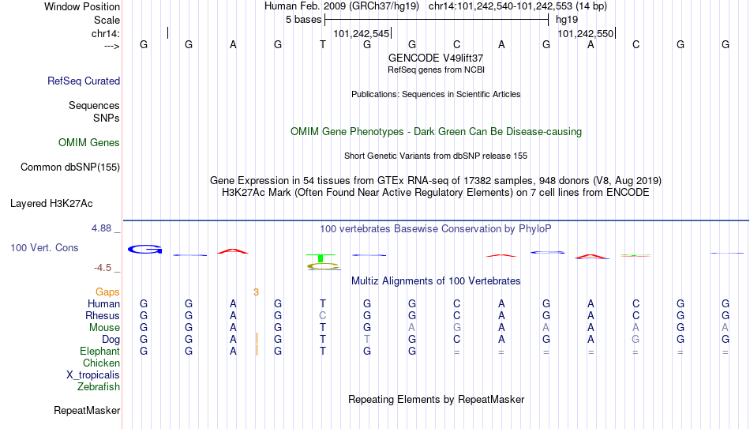750x429 pixels.
Task: Click the green T conservation logo letter
Action: pos(321,258)
